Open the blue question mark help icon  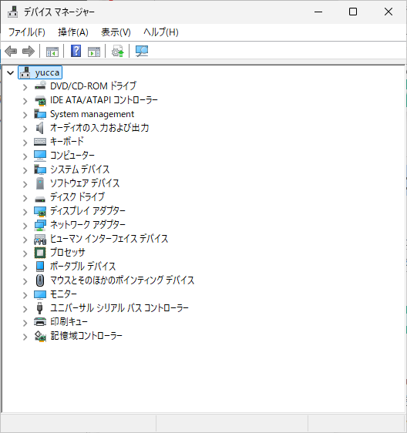click(76, 52)
